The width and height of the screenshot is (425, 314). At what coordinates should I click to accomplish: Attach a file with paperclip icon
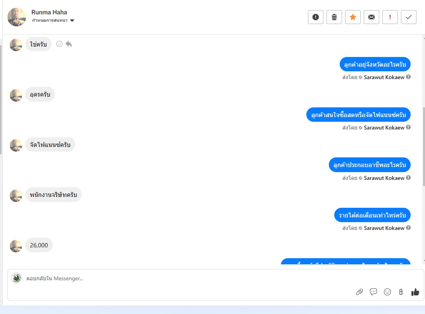pyautogui.click(x=359, y=292)
